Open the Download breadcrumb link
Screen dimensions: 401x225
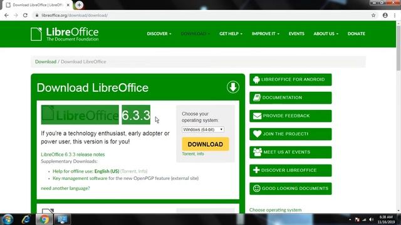pos(46,62)
